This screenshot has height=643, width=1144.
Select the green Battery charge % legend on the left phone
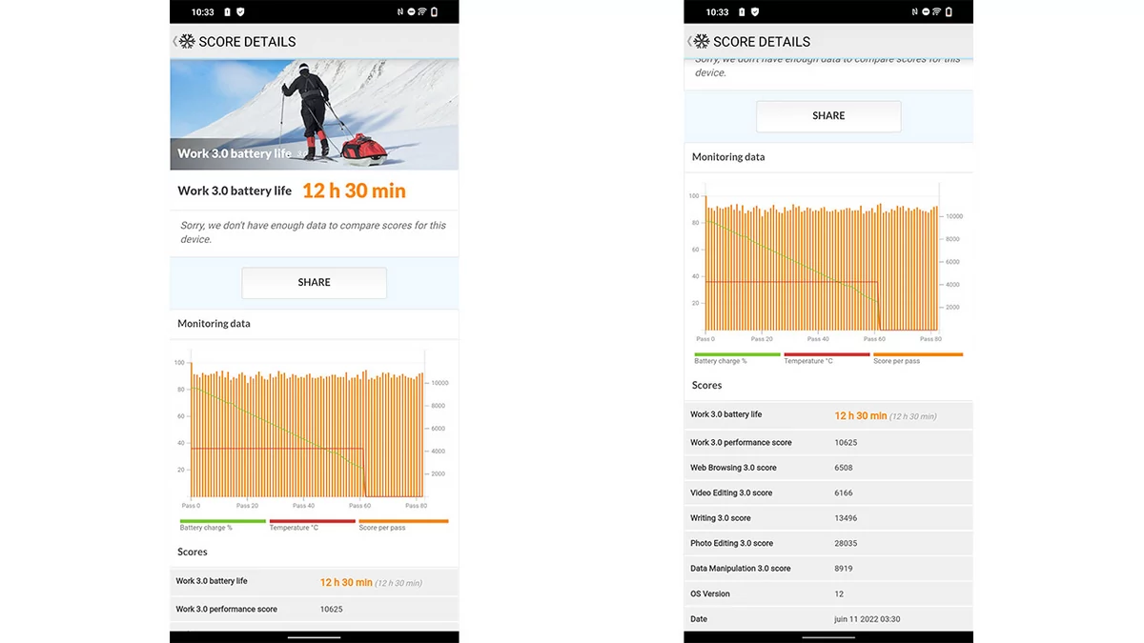[x=222, y=525]
